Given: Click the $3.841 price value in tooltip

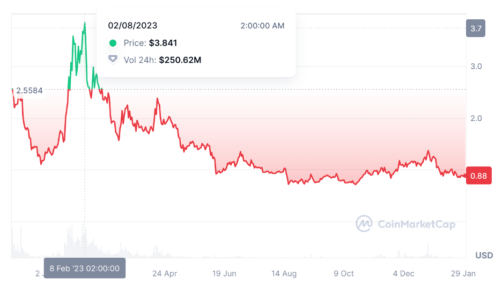Looking at the screenshot, I should (163, 43).
